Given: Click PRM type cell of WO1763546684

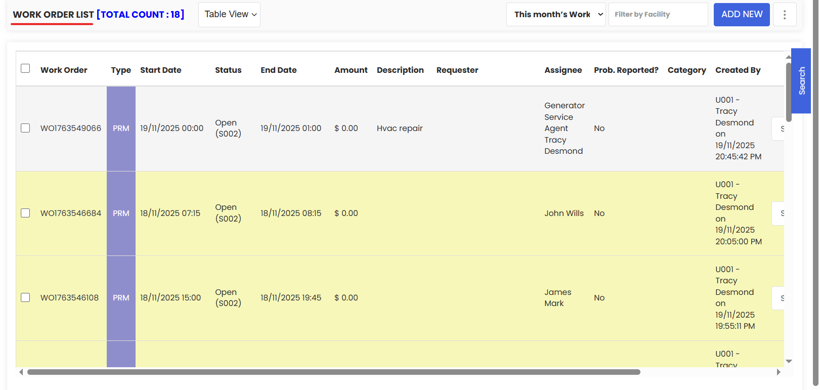Looking at the screenshot, I should click(x=121, y=213).
